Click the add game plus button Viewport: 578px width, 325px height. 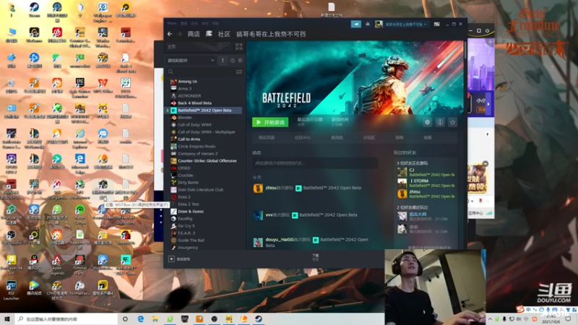coord(171,259)
